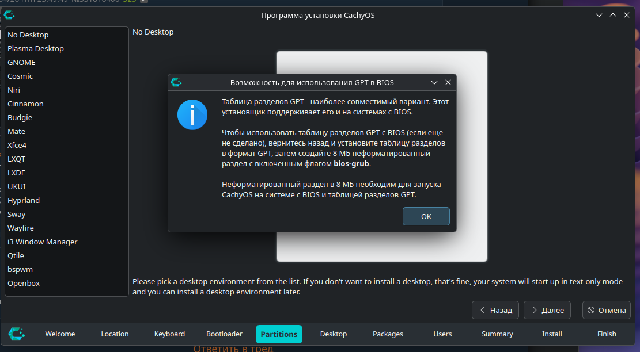Select the Xfce4 list entry

(17, 146)
